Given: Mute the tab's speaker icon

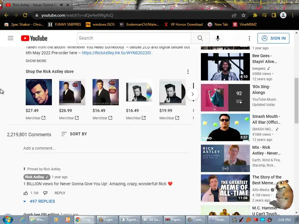Looking at the screenshot, I should (61, 5).
